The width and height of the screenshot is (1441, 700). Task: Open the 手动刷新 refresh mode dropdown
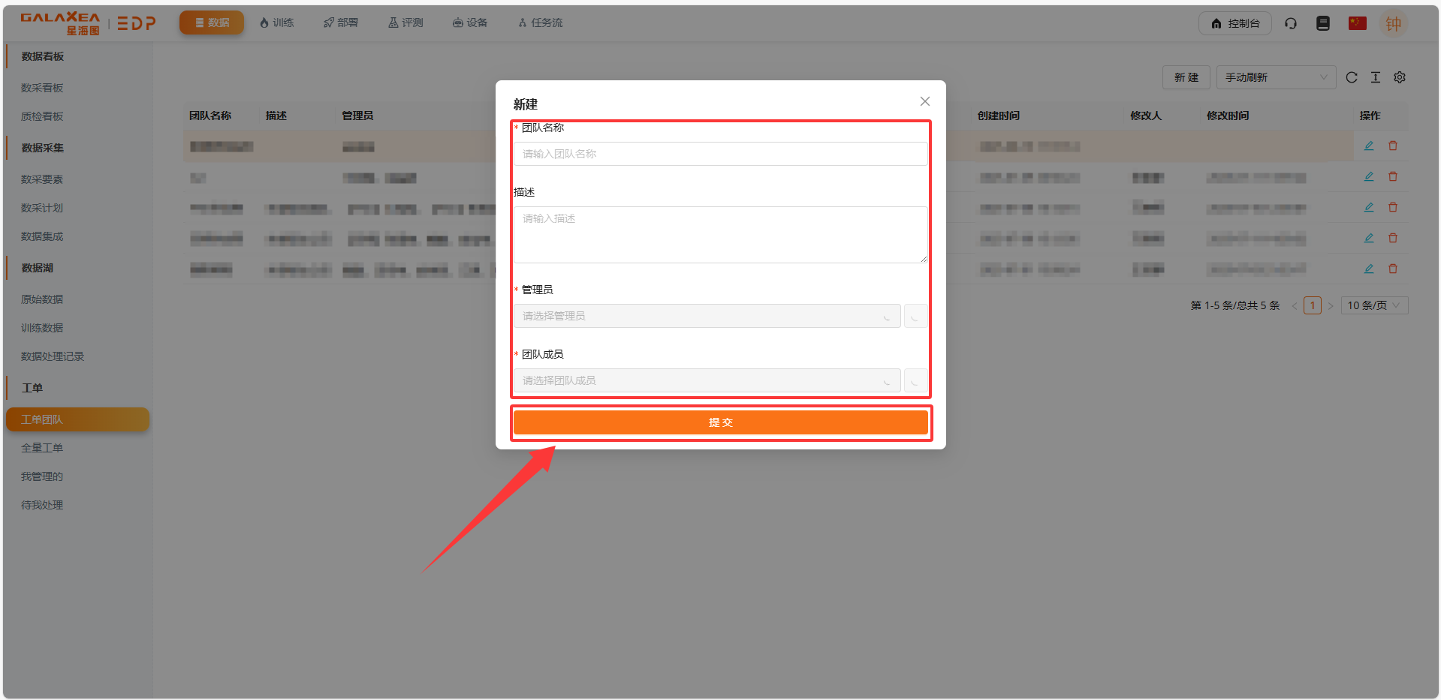(x=1276, y=77)
